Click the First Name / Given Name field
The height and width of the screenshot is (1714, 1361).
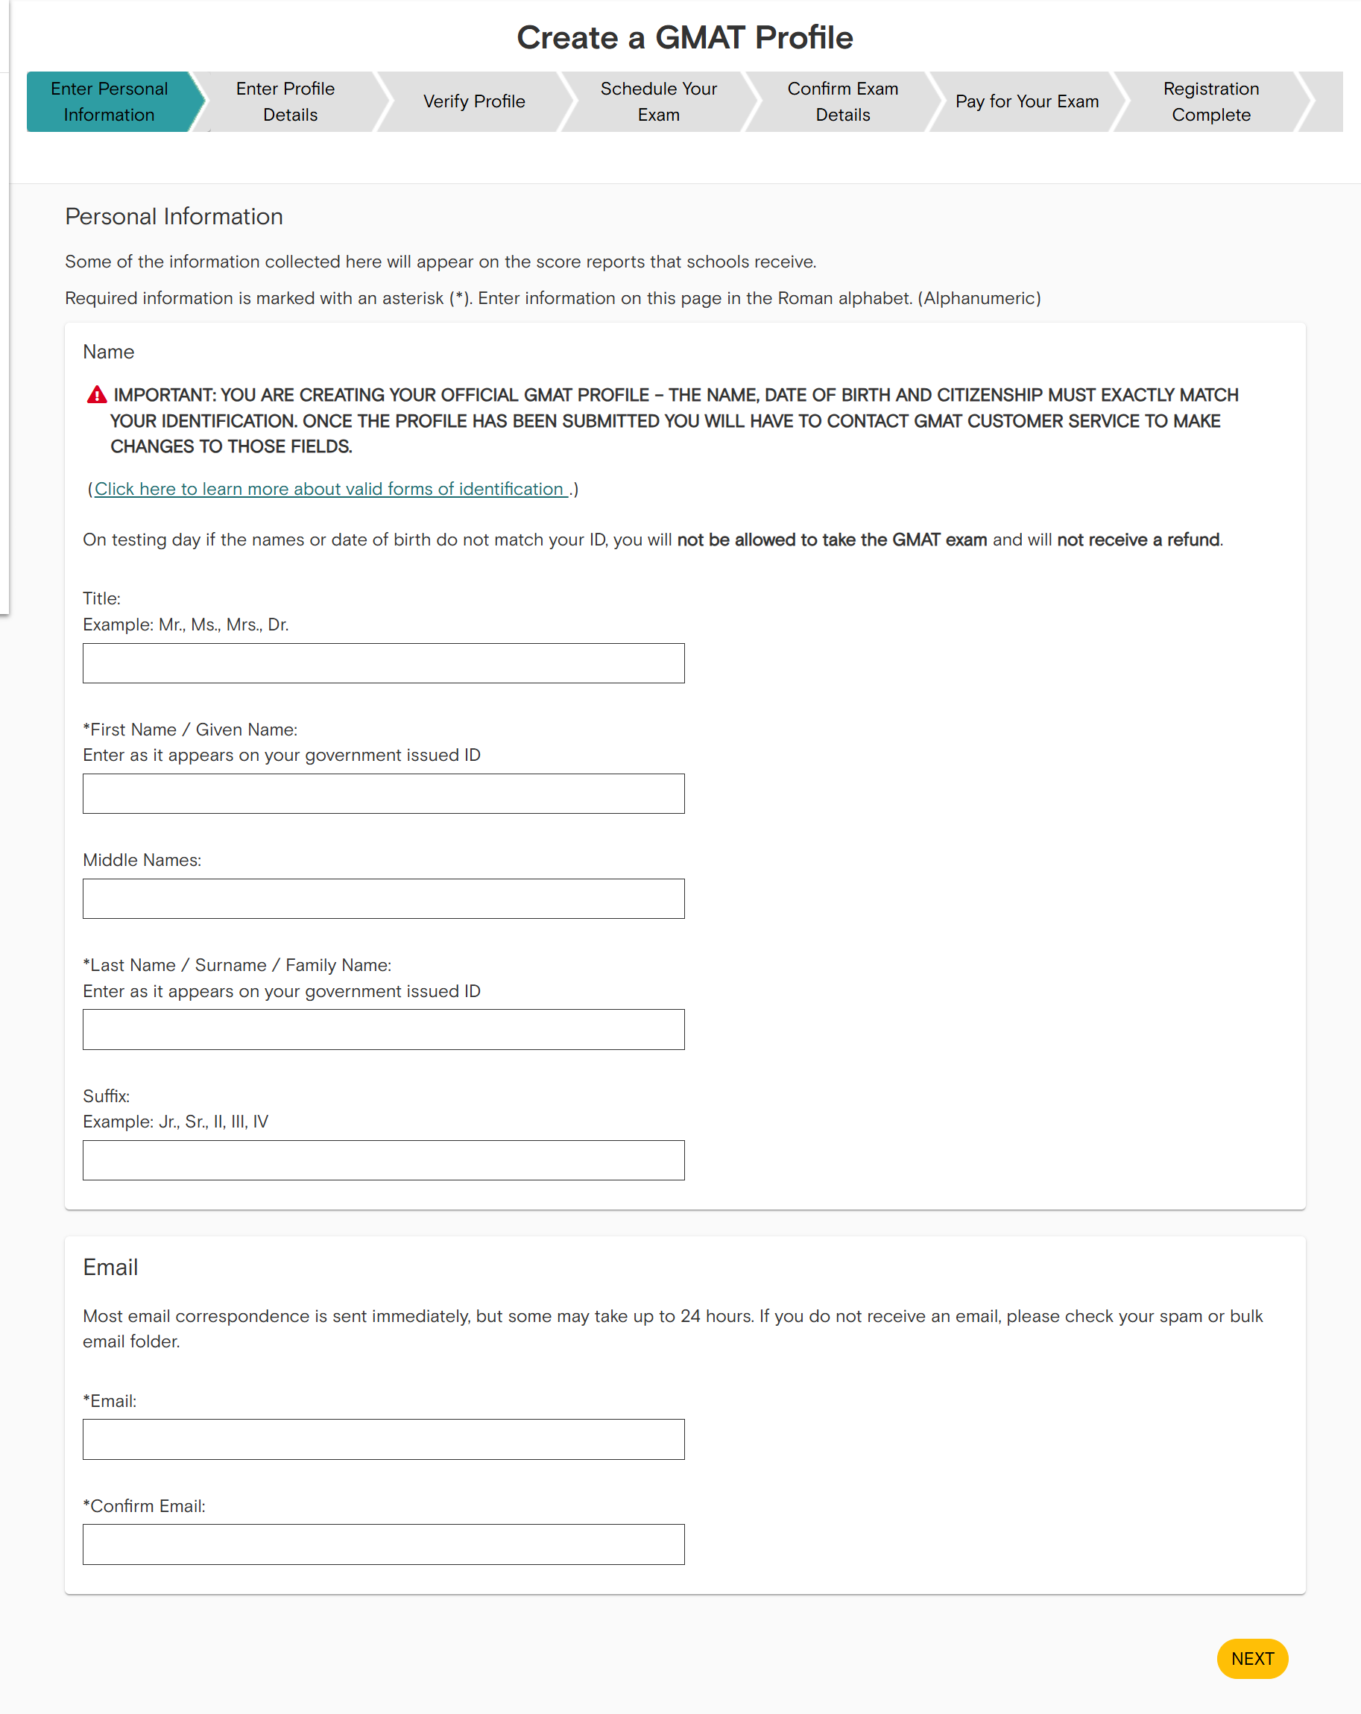[383, 794]
